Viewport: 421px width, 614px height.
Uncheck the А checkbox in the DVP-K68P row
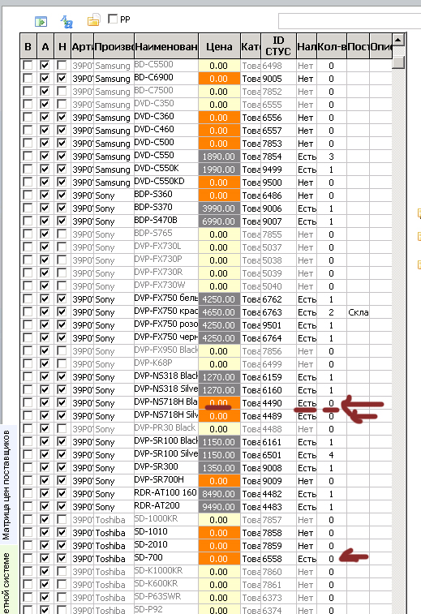coord(45,364)
